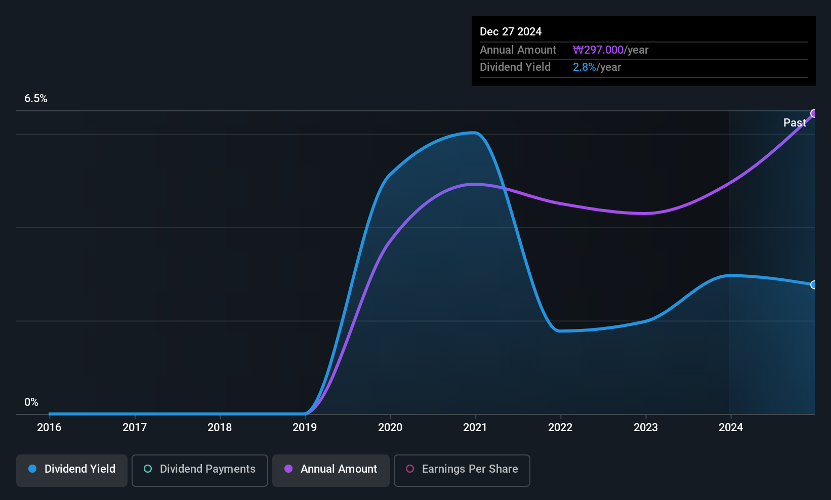
Task: Click the ₩297.000/year annual amount value
Action: pos(610,50)
